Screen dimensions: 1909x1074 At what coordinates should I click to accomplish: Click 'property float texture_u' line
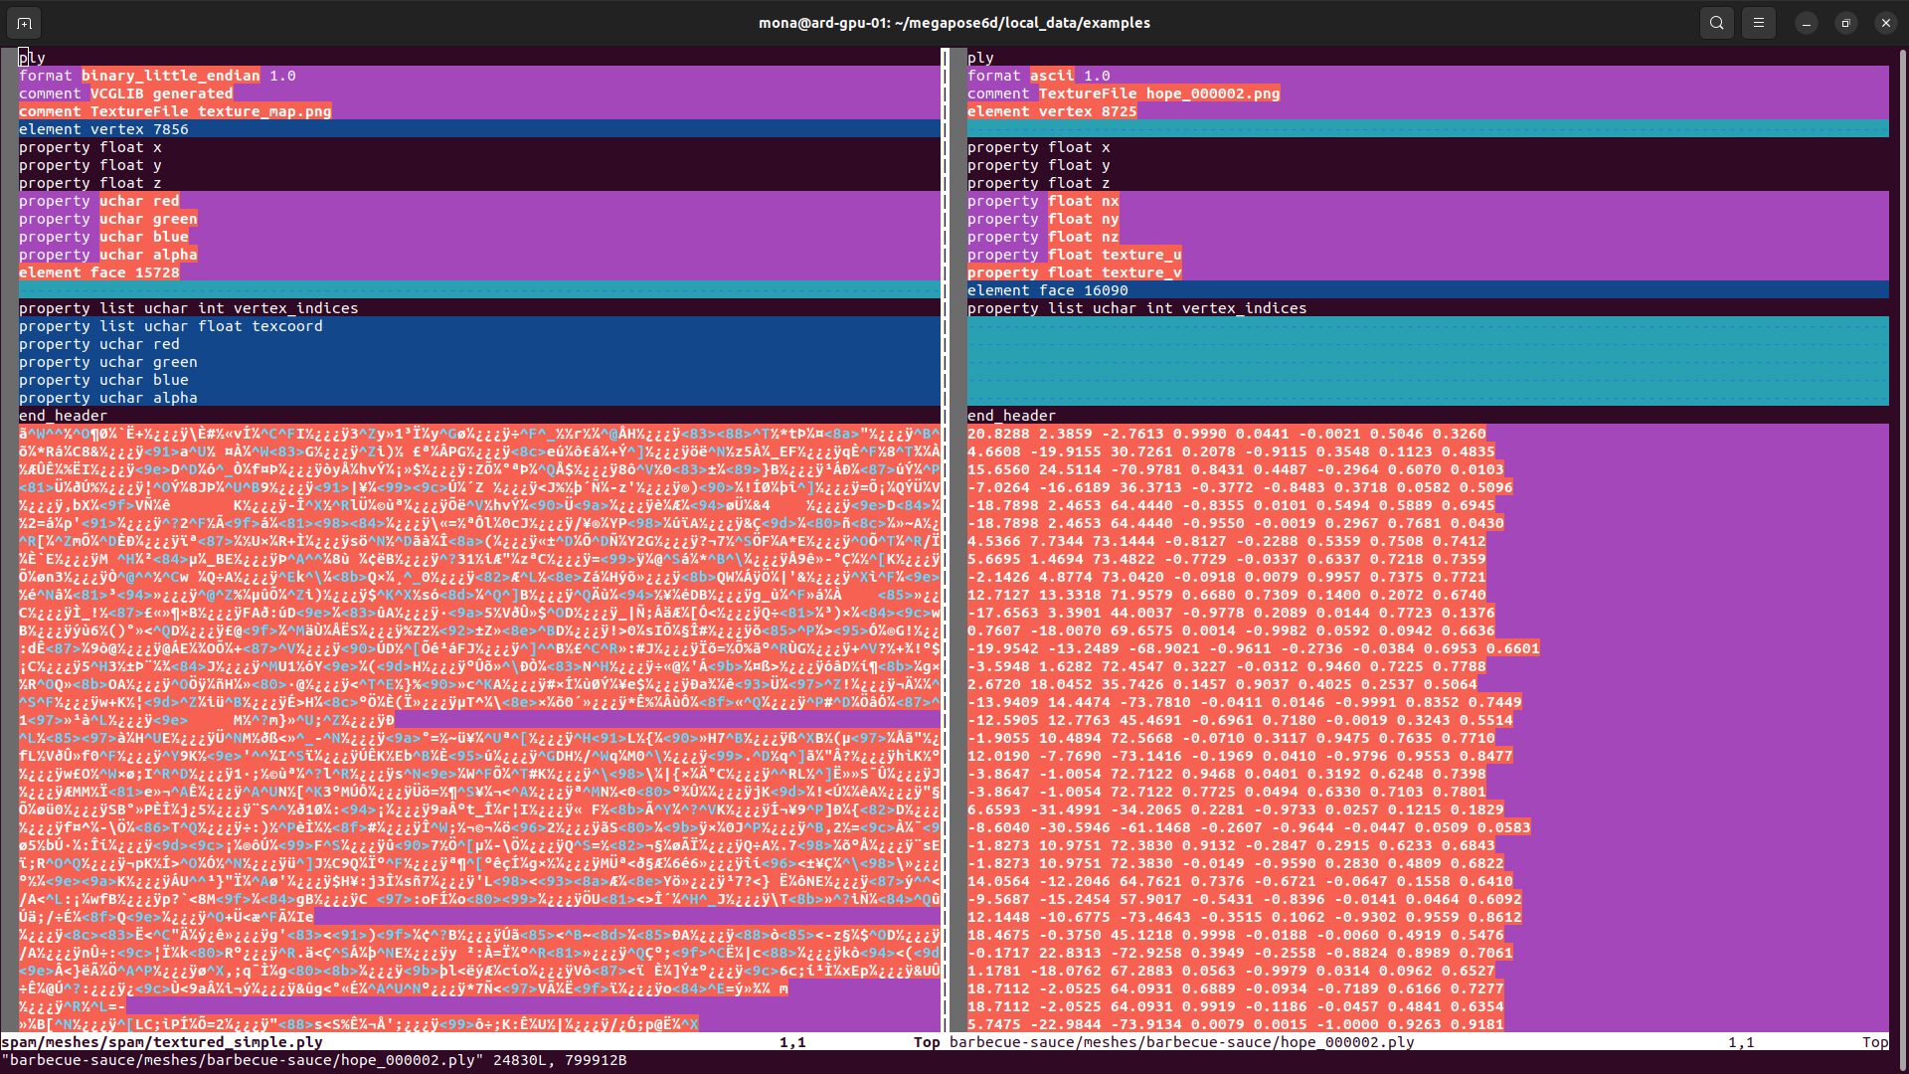[1074, 255]
